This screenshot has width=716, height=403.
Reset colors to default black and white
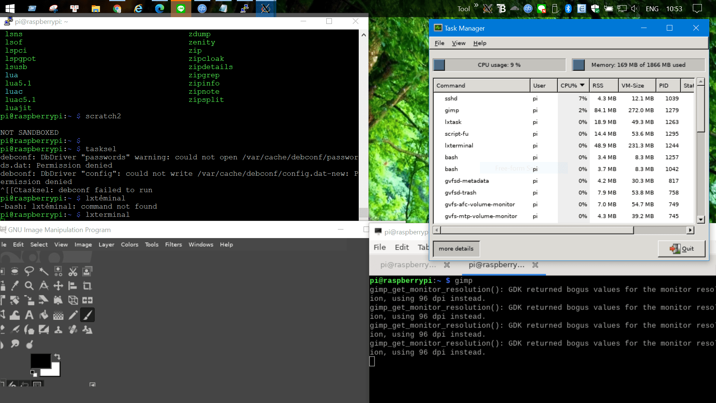click(x=34, y=373)
